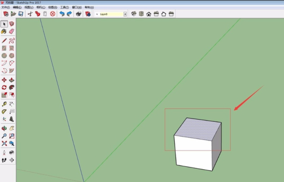Undo the last action with the left arrow
The image size is (284, 182).
(x=62, y=14)
